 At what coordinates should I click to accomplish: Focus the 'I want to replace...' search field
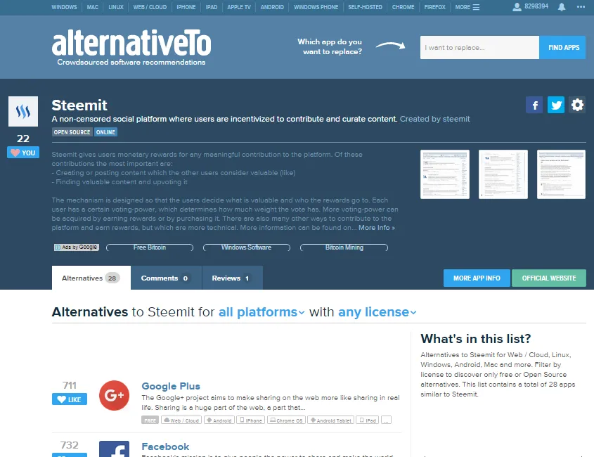click(479, 47)
